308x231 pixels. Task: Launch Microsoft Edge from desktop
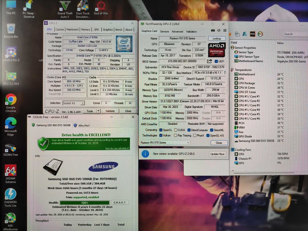11,127
